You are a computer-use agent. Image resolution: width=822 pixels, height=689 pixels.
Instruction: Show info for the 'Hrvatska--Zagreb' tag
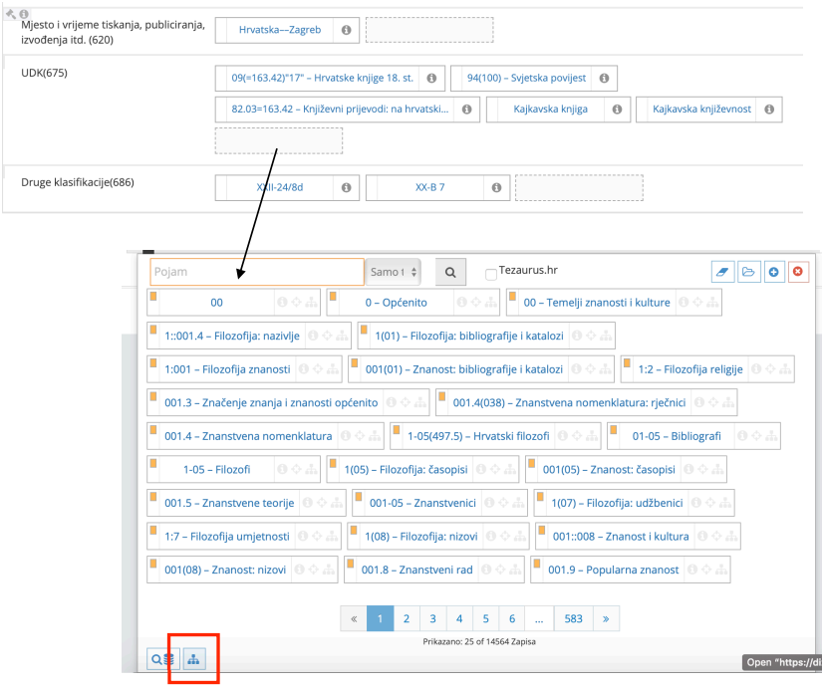346,30
